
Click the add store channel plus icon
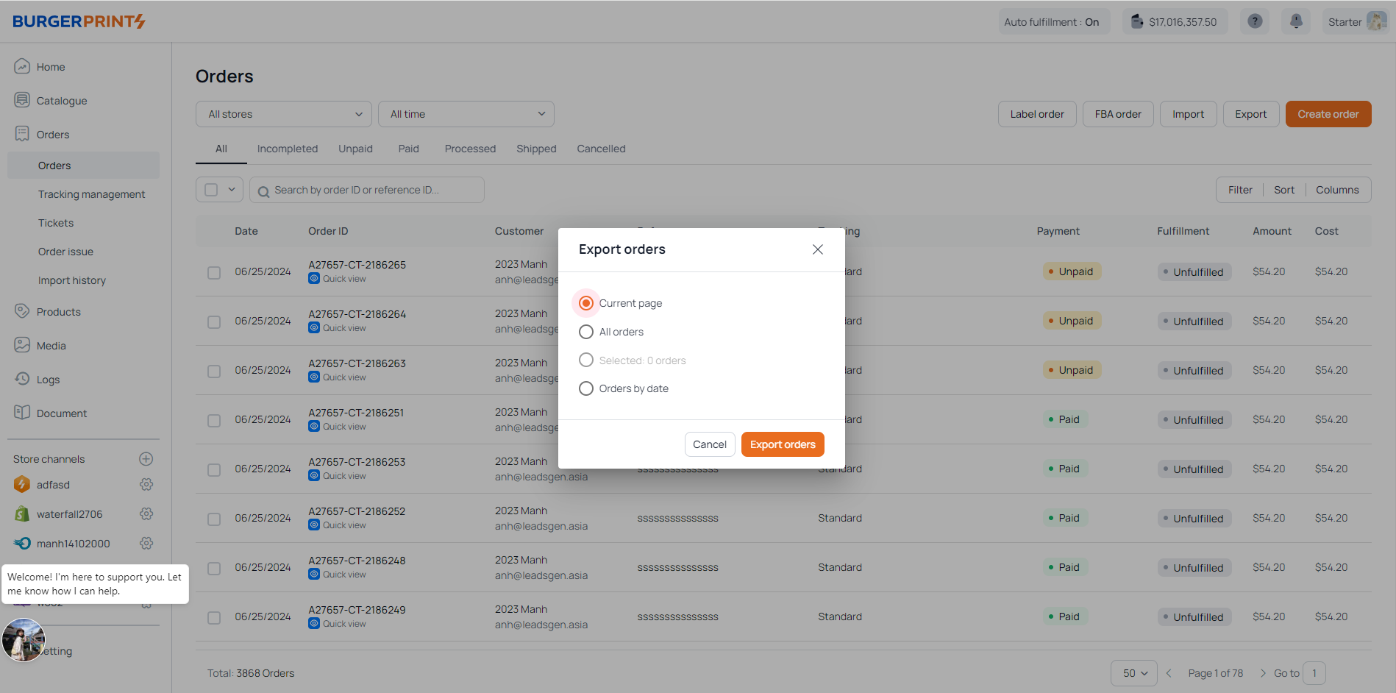[146, 459]
